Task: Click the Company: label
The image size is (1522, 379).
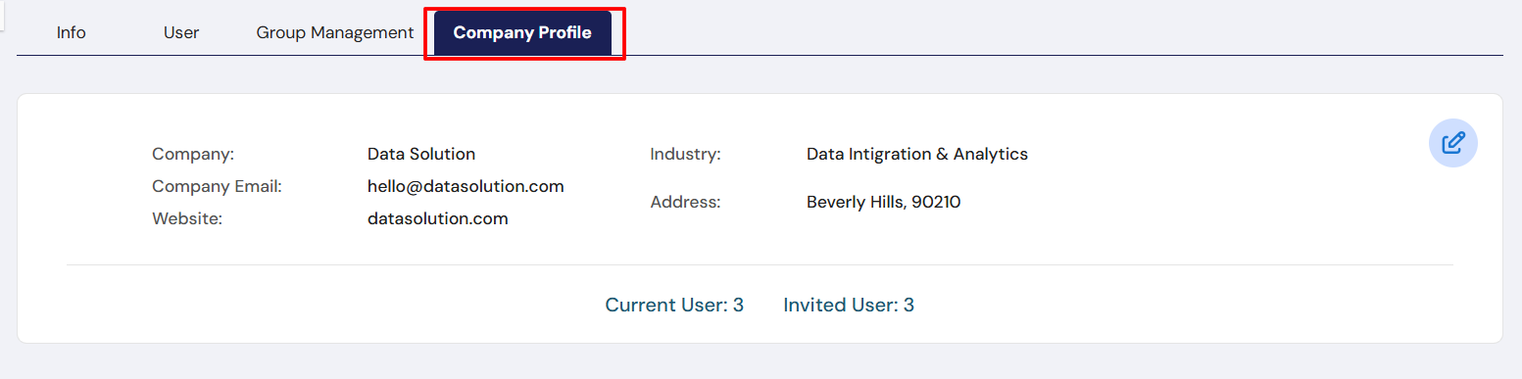Action: click(193, 154)
